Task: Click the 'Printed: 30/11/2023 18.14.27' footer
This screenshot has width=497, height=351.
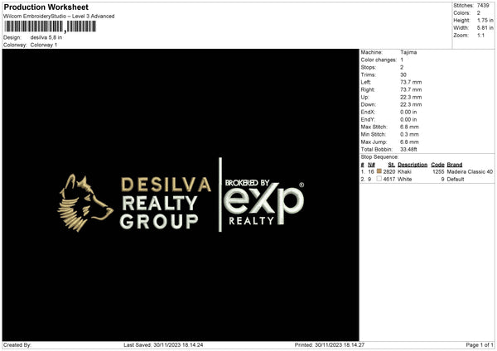Action: tap(330, 344)
